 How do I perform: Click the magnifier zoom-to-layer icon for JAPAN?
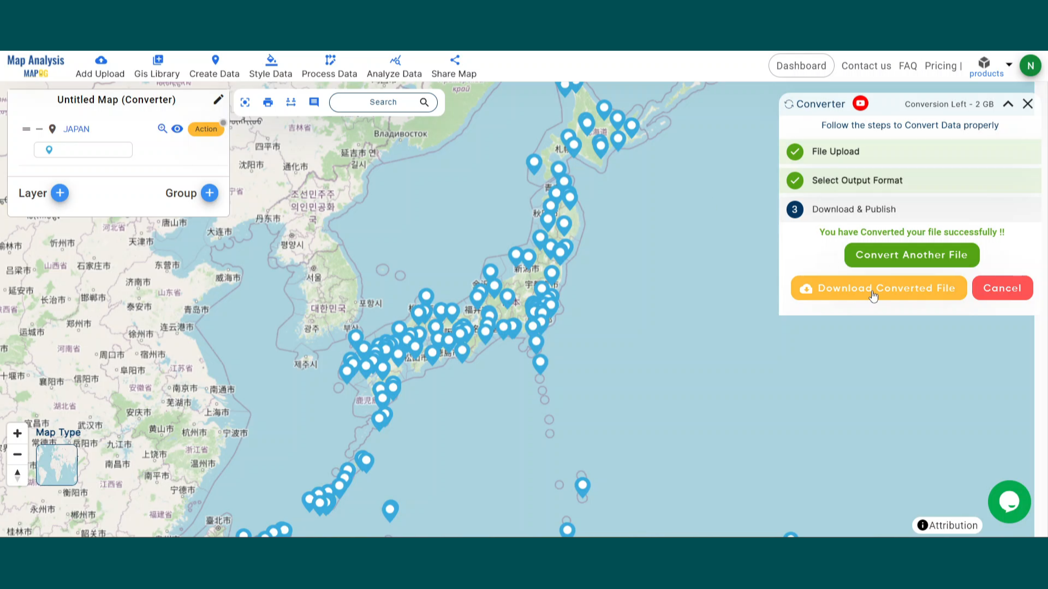162,129
